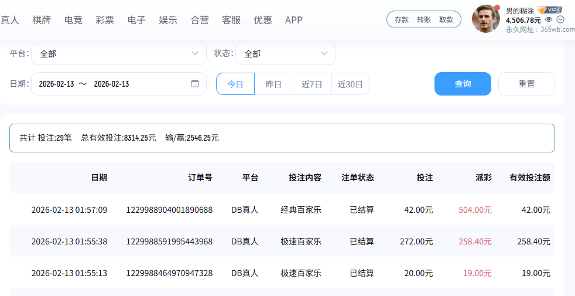Open the calendar icon in date field

tap(195, 84)
